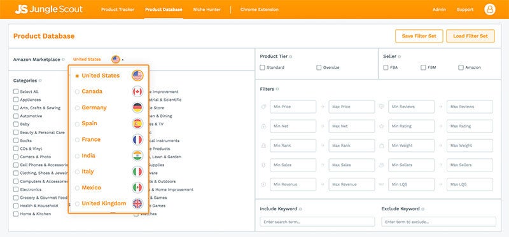Click the sellers icon beside Min Sellers

382,165
